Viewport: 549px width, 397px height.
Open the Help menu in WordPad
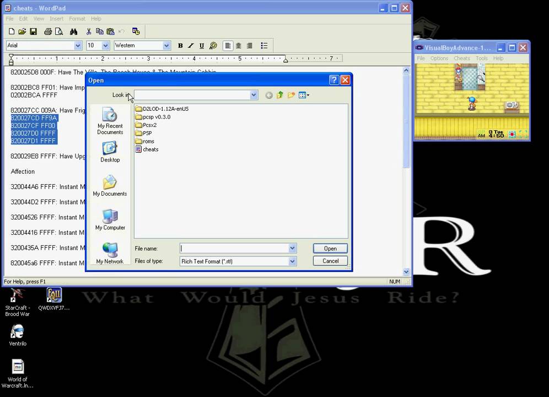click(x=96, y=19)
